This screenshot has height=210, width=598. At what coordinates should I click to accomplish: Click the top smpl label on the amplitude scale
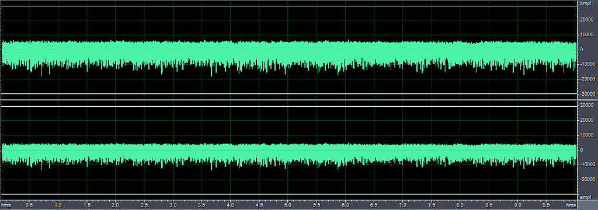(585, 3)
